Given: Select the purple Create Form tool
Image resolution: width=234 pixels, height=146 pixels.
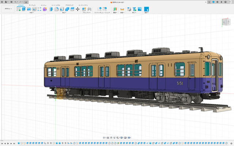Looking at the screenshot, I should [x=45, y=9].
